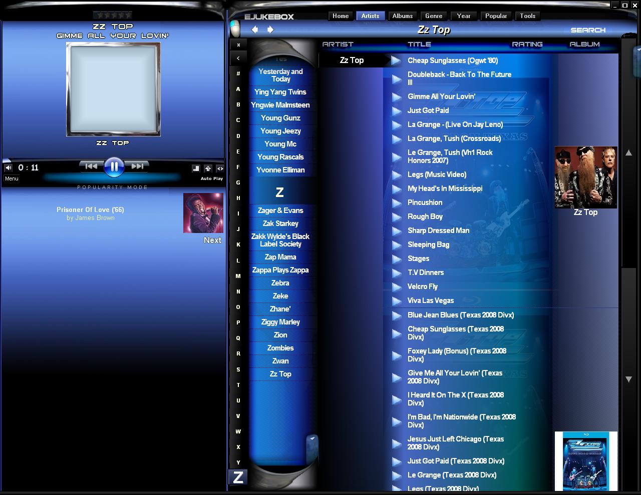Play Viva Las Vegas arrow icon
This screenshot has width=641, height=495.
(x=396, y=301)
